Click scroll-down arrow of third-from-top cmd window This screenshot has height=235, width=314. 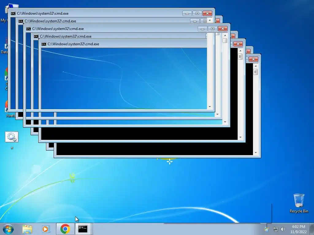(225, 122)
